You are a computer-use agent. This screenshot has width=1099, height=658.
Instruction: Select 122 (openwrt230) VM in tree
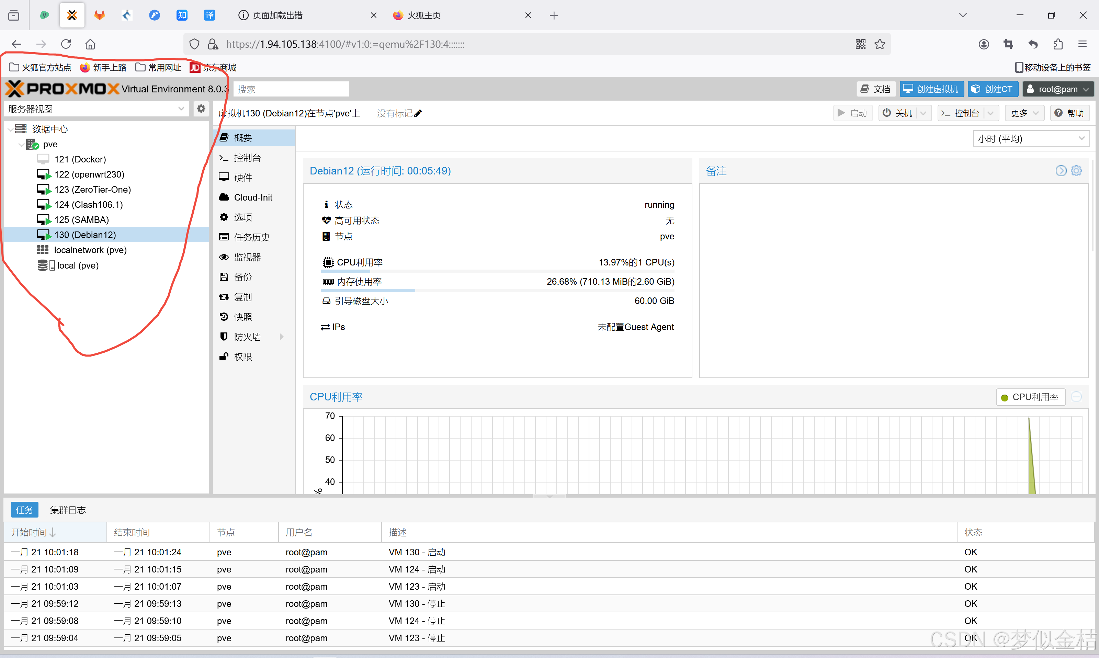pos(89,174)
